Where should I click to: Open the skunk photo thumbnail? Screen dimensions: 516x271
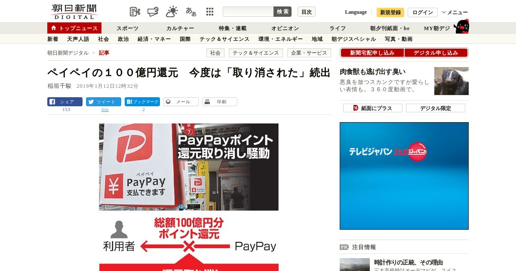click(x=451, y=81)
